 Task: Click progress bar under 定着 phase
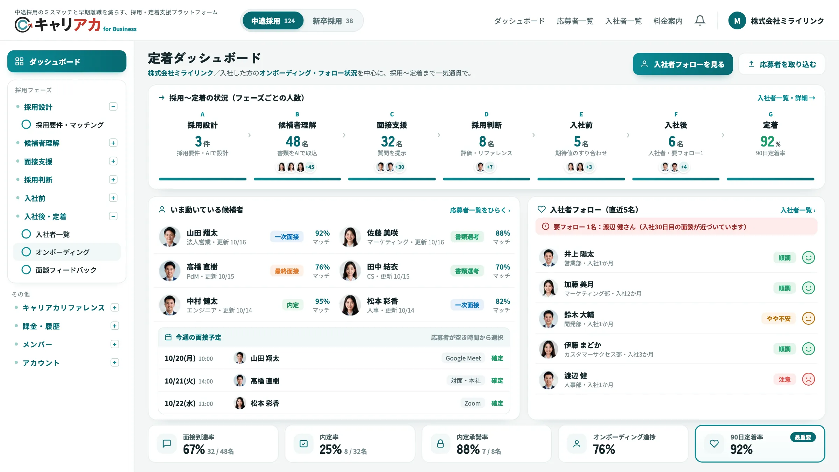click(x=770, y=179)
